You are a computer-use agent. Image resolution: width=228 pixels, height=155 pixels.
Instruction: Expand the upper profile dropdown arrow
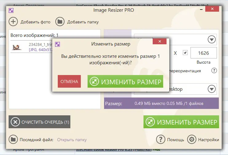(x=212, y=39)
